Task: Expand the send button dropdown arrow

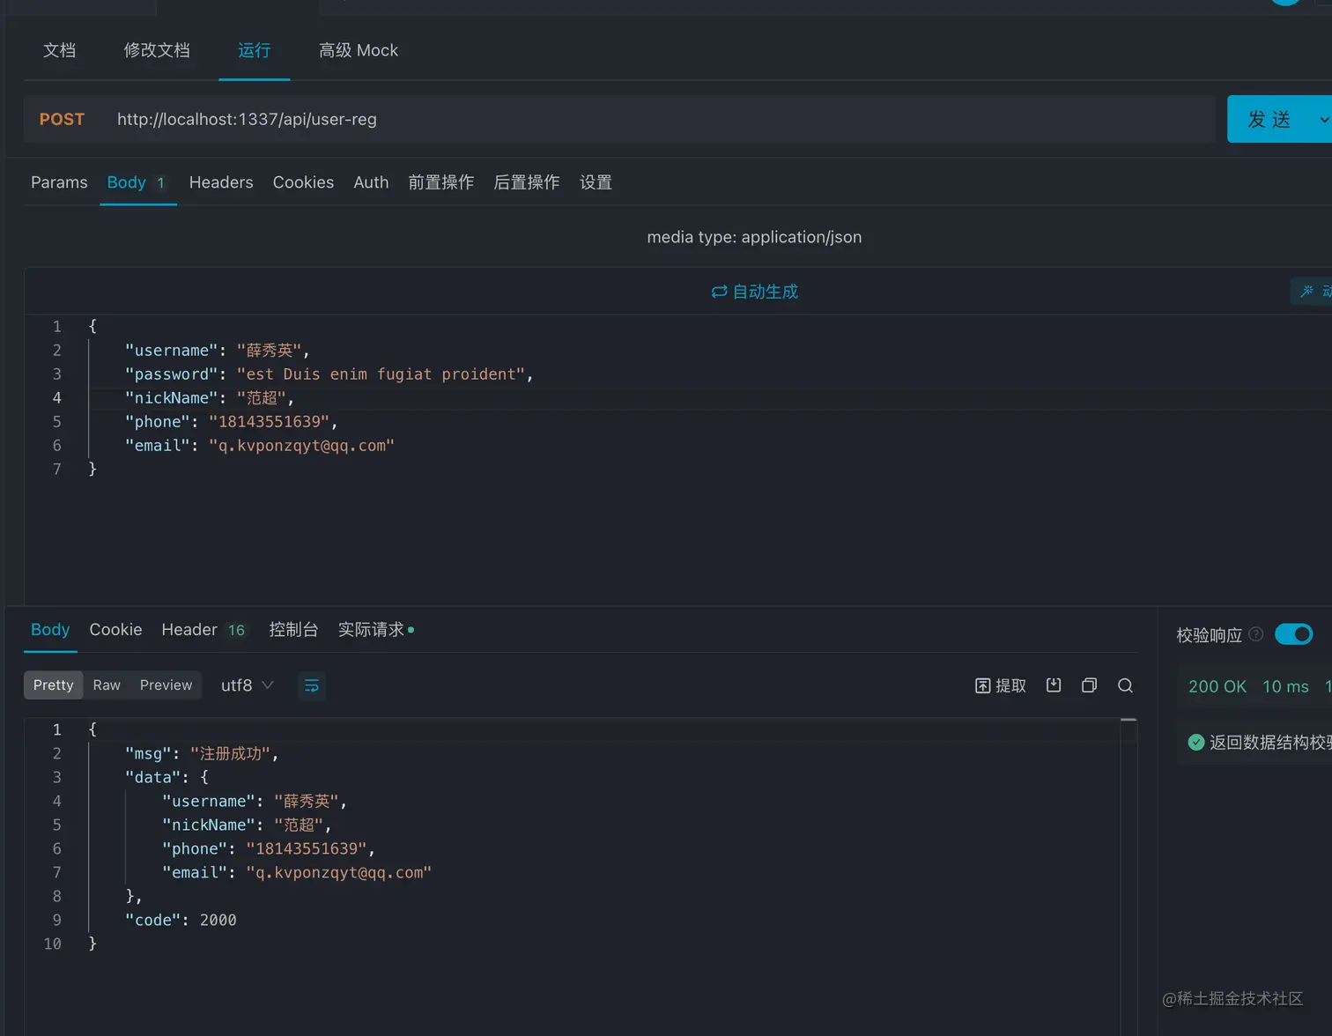Action: [1323, 119]
